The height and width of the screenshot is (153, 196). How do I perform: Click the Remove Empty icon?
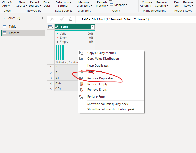pos(81,84)
